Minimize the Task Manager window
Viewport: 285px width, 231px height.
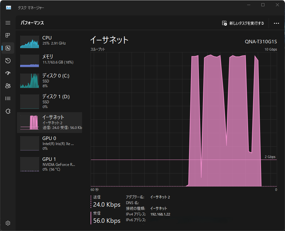249,5
